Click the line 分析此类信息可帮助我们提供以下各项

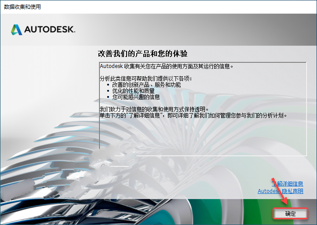(x=146, y=79)
